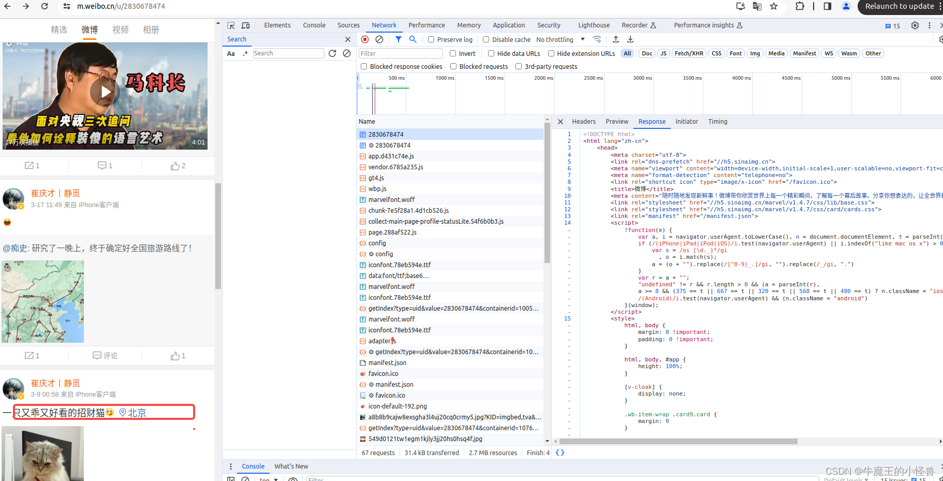
Task: Toggle the network filter funnel icon
Action: [399, 39]
